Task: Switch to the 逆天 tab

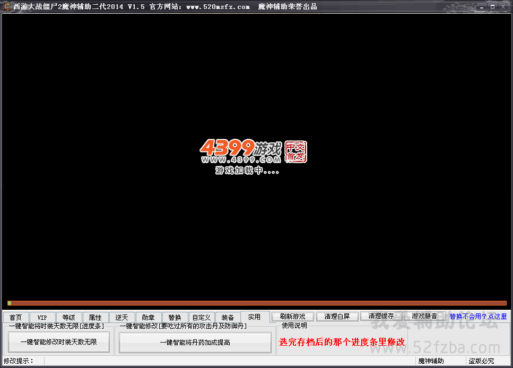Action: (x=121, y=317)
